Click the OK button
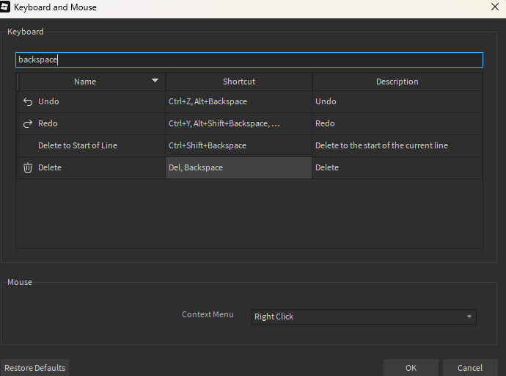 411,368
